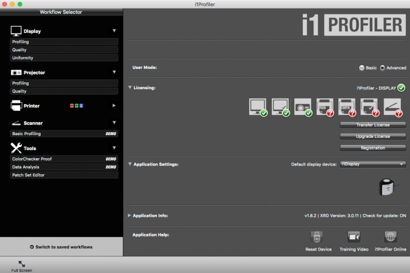Click the version and update info text
The image size is (410, 273).
point(355,216)
